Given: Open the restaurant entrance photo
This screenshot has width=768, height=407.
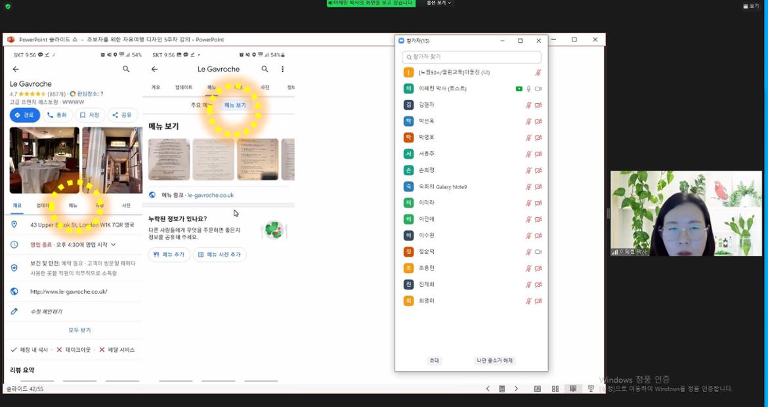Looking at the screenshot, I should 112,160.
